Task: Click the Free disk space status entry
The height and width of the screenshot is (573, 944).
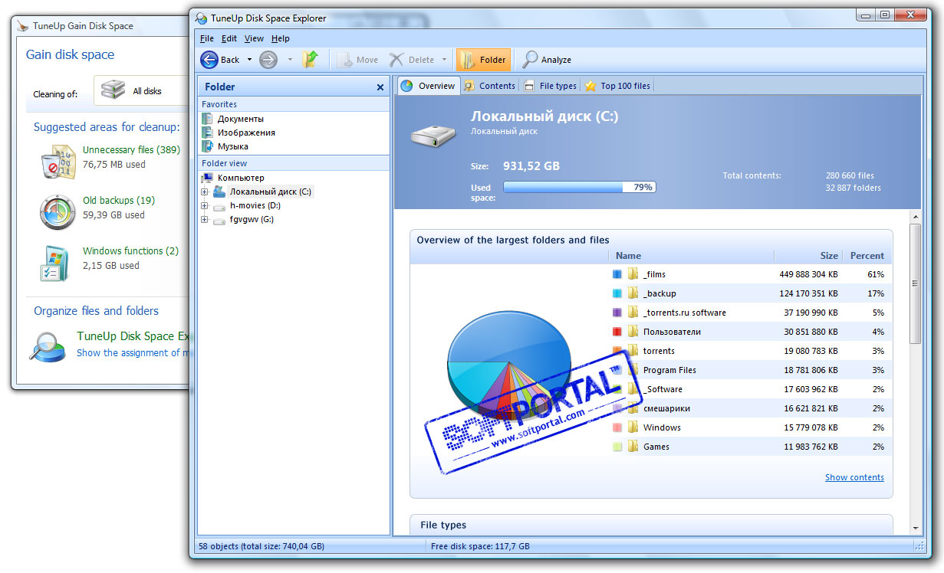Action: (481, 547)
